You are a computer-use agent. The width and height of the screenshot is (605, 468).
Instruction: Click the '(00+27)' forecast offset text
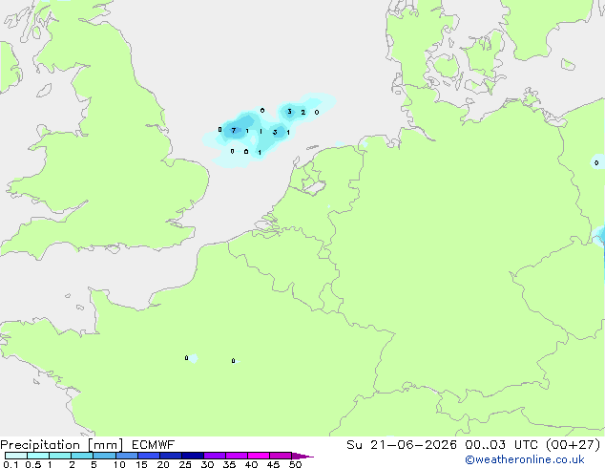pyautogui.click(x=574, y=445)
